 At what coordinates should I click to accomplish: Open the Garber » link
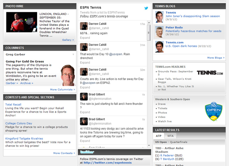12,83
